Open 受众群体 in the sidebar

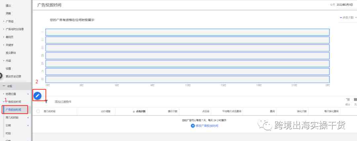[11, 53]
